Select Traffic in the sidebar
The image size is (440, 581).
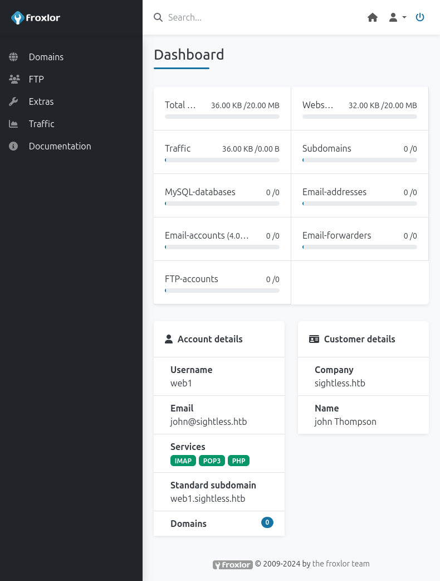coord(42,124)
